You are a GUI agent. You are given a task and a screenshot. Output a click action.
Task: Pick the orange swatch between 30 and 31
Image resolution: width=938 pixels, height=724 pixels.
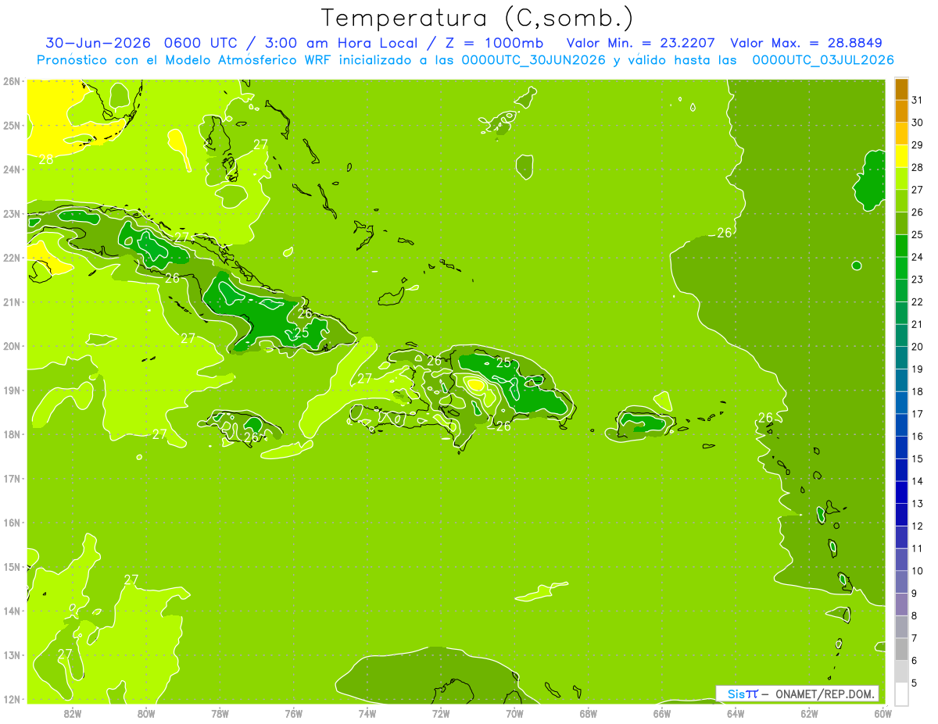pyautogui.click(x=901, y=112)
